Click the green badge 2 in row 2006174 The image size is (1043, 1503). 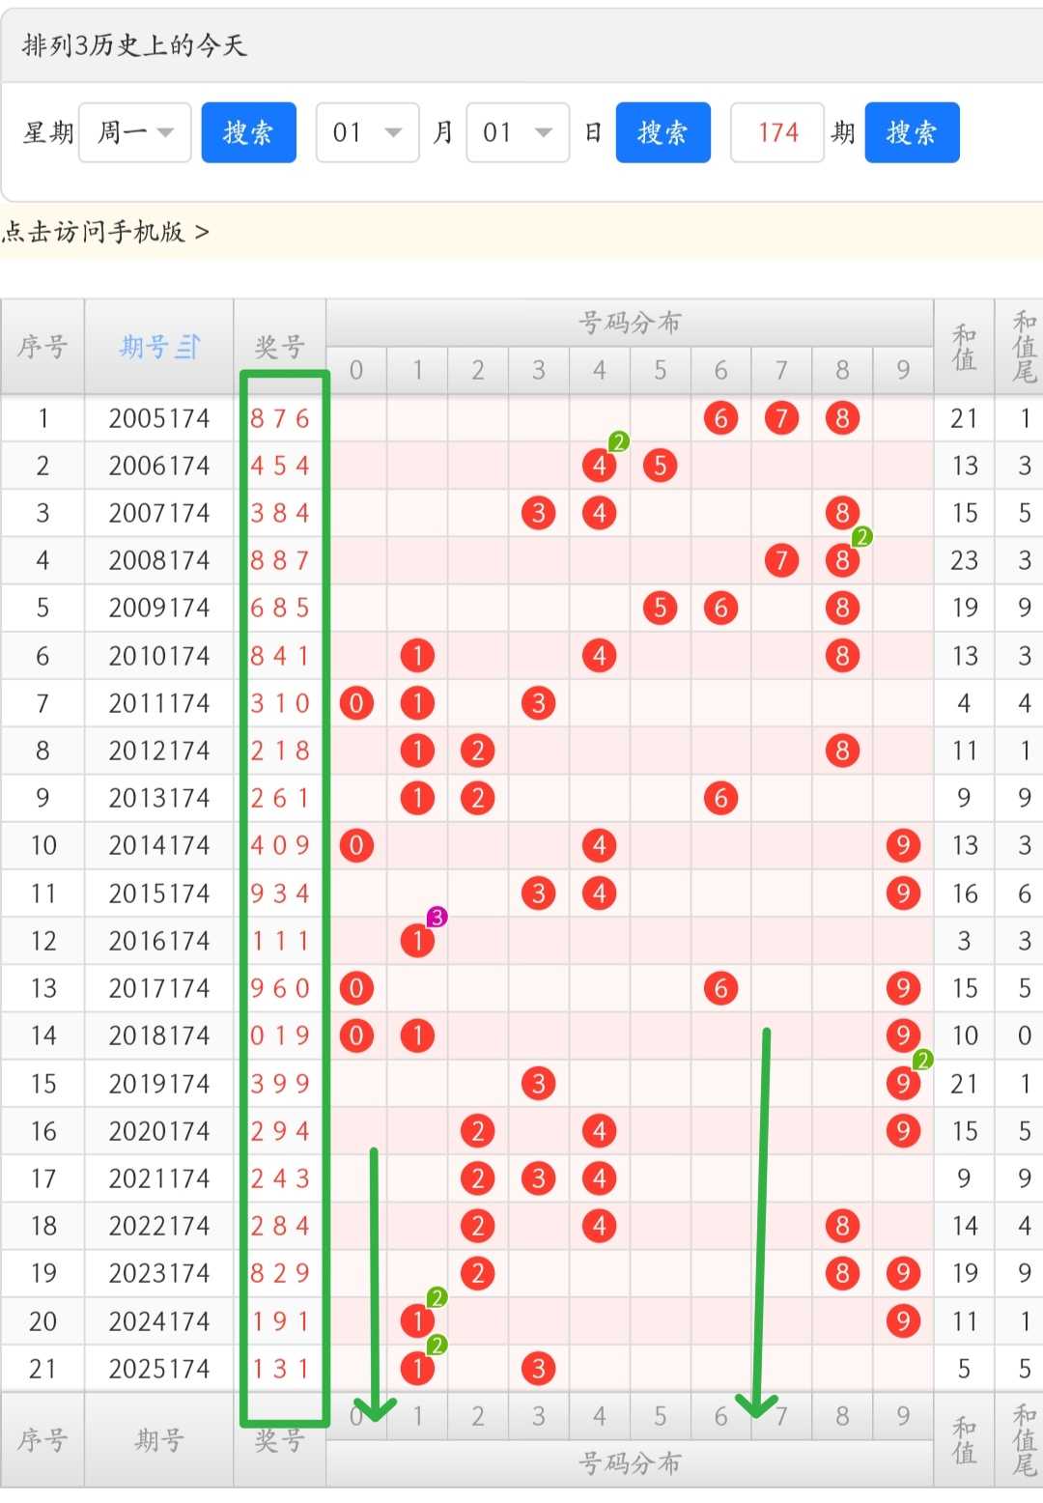pyautogui.click(x=619, y=441)
